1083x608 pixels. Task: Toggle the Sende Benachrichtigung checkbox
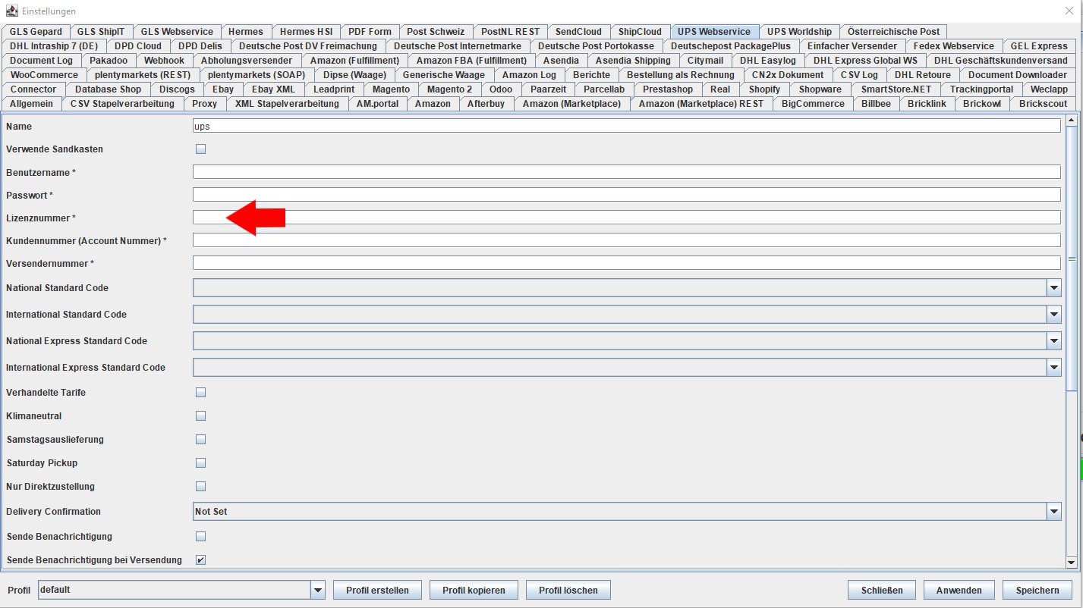(x=200, y=537)
